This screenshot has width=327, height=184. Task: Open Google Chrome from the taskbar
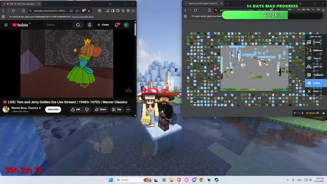[201, 180]
